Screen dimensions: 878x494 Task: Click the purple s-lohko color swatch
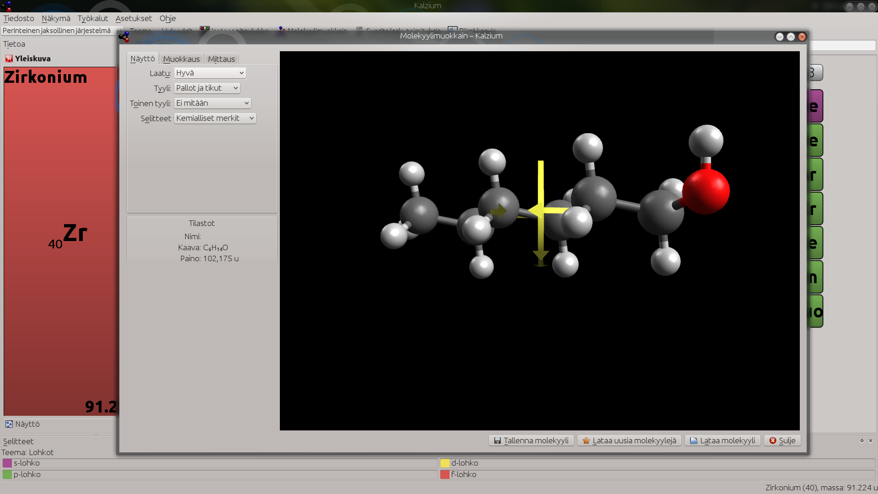[x=7, y=463]
